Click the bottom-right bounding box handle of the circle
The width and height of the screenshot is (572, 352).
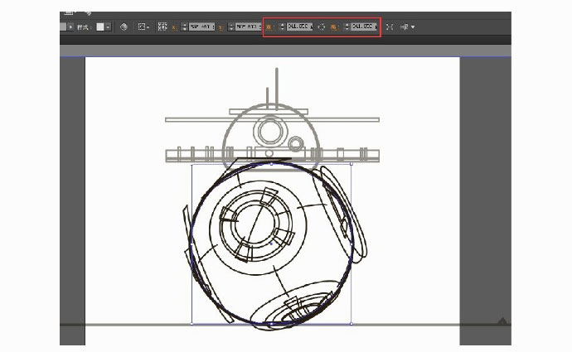pos(351,324)
